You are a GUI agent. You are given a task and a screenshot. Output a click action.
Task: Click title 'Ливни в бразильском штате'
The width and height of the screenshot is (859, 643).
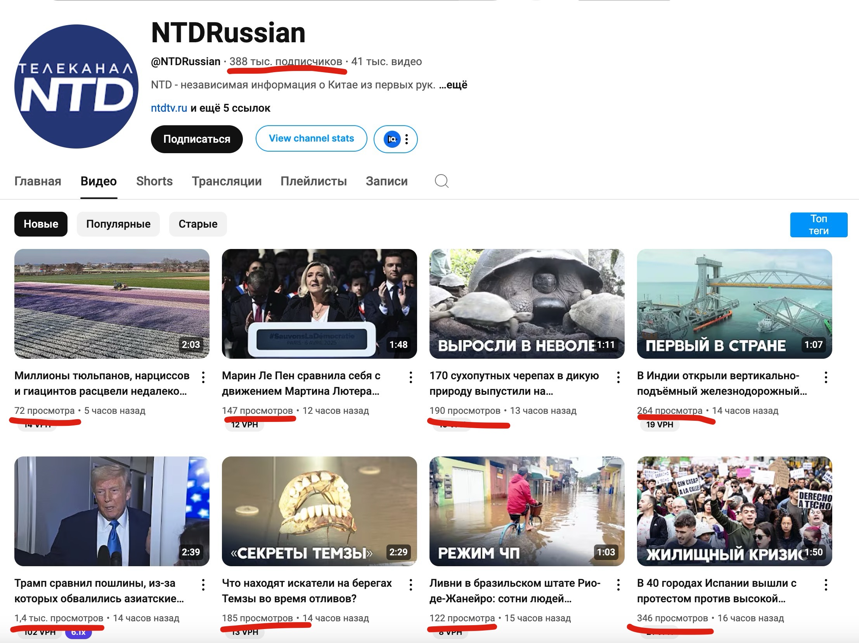515,591
